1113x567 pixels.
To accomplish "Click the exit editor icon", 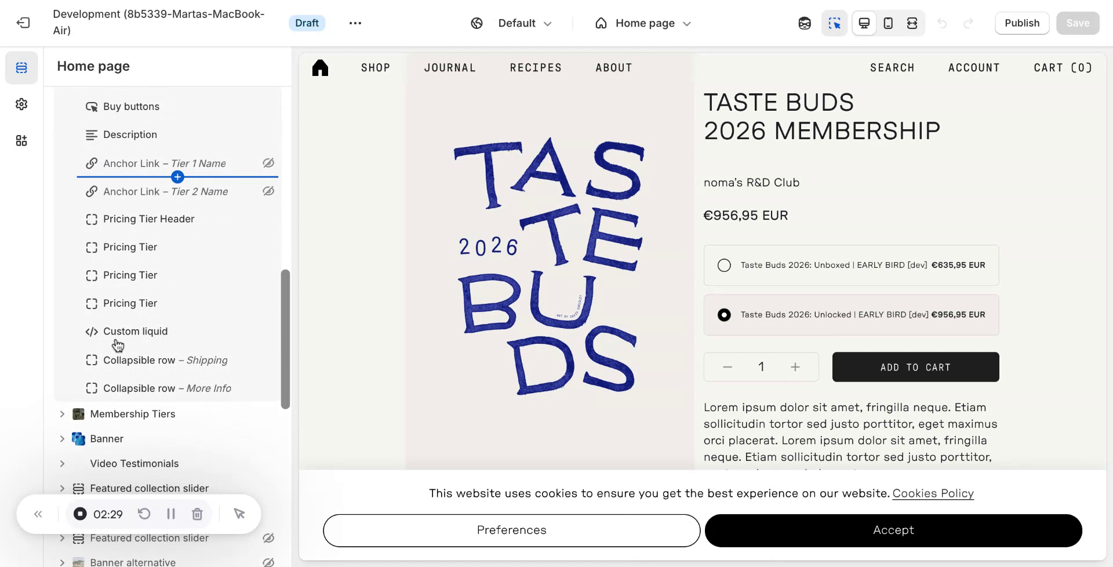I will [23, 23].
